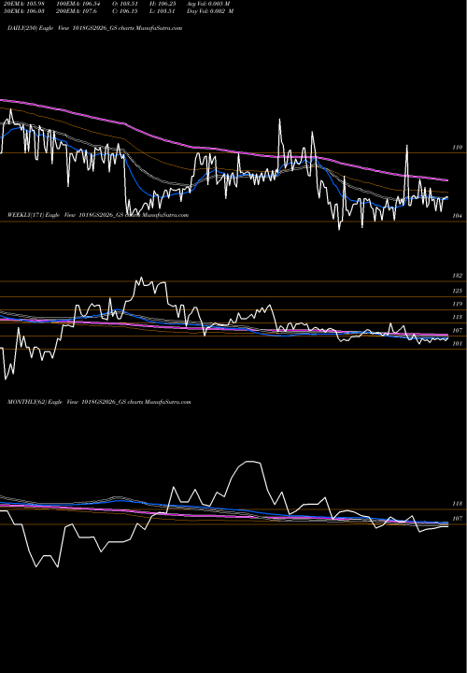Select the high price 'H:' value
The width and height of the screenshot is (467, 673).
(x=163, y=4)
